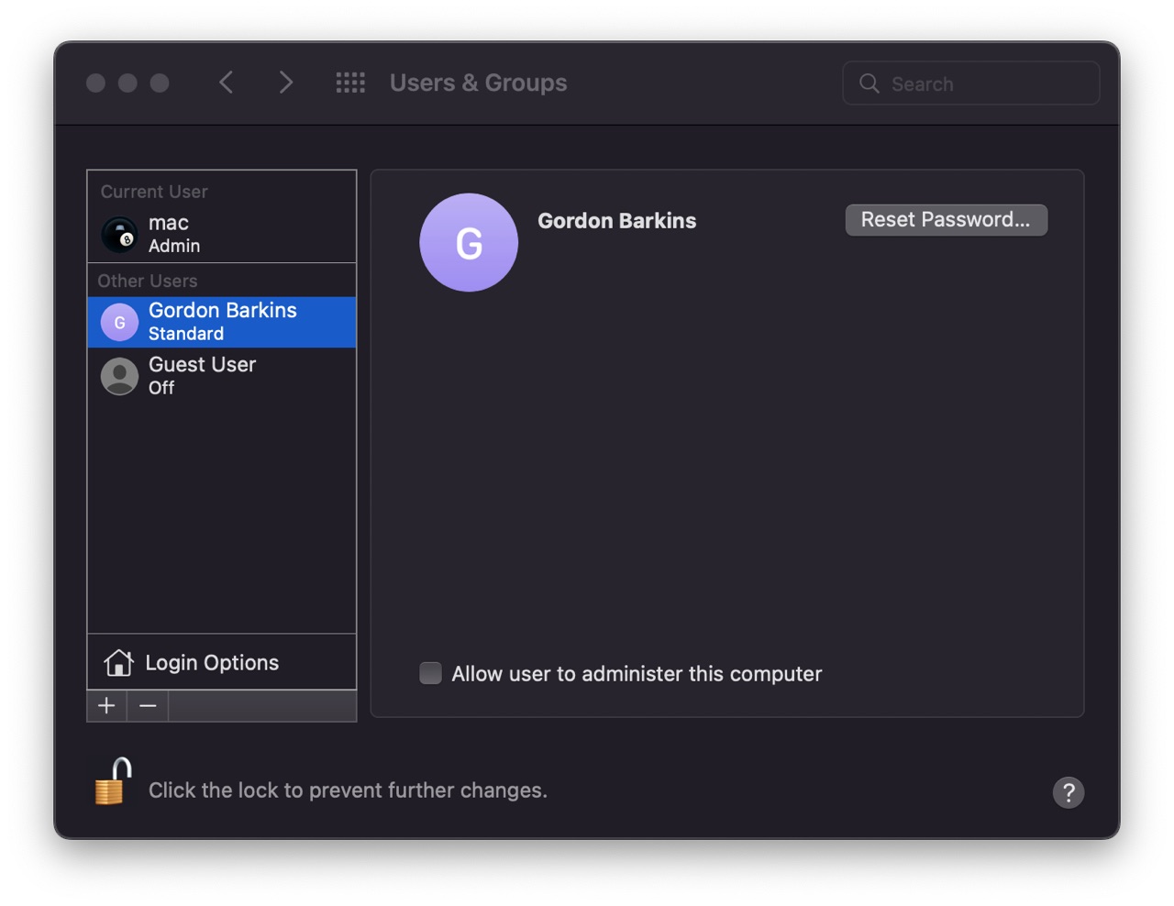Click the large purple G profile picture
1174x906 pixels.
469,242
